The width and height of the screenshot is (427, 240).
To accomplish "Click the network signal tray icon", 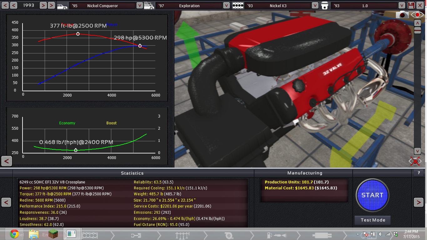I will [x=388, y=234].
